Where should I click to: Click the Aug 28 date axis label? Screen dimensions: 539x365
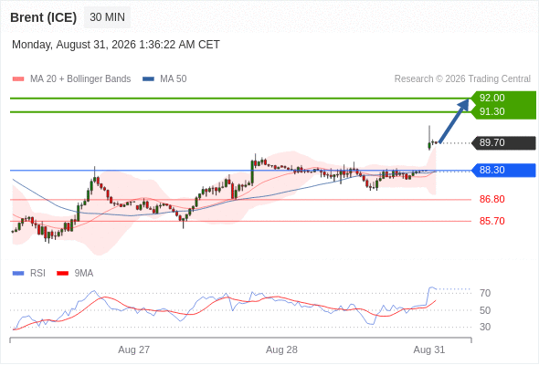(281, 349)
